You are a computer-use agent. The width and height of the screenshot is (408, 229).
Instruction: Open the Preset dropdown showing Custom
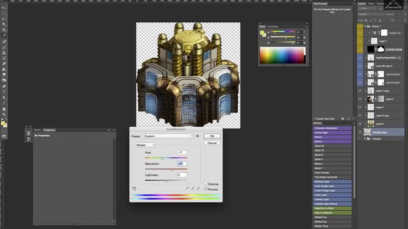click(168, 136)
